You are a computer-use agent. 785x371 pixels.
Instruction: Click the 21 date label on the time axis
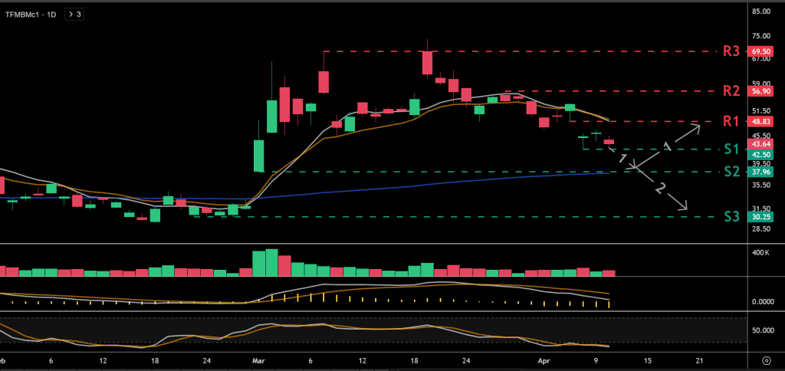[x=700, y=360]
